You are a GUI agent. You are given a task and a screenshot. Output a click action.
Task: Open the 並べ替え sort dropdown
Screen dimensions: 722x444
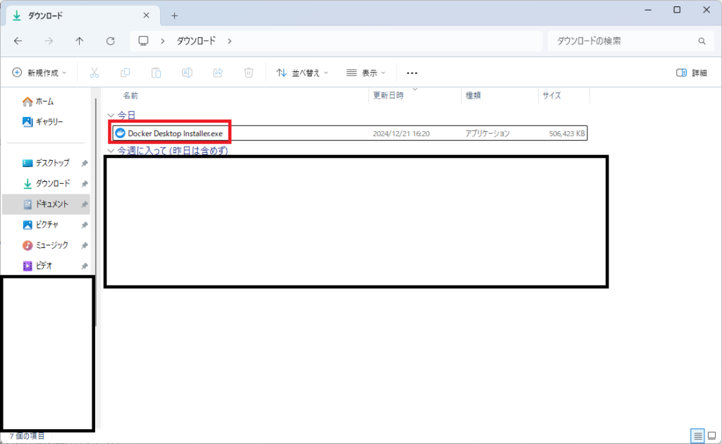(x=302, y=73)
